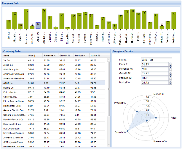Select the Boeing bar labeled 100 in chart
Image resolution: width=182 pixels, height=149 pixels.
[x=44, y=19]
